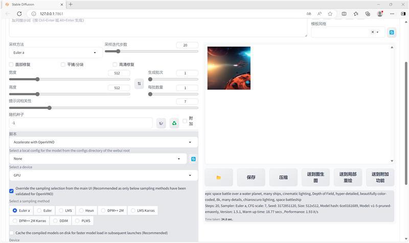
Task: Refresh the template styles list
Action: tap(392, 32)
